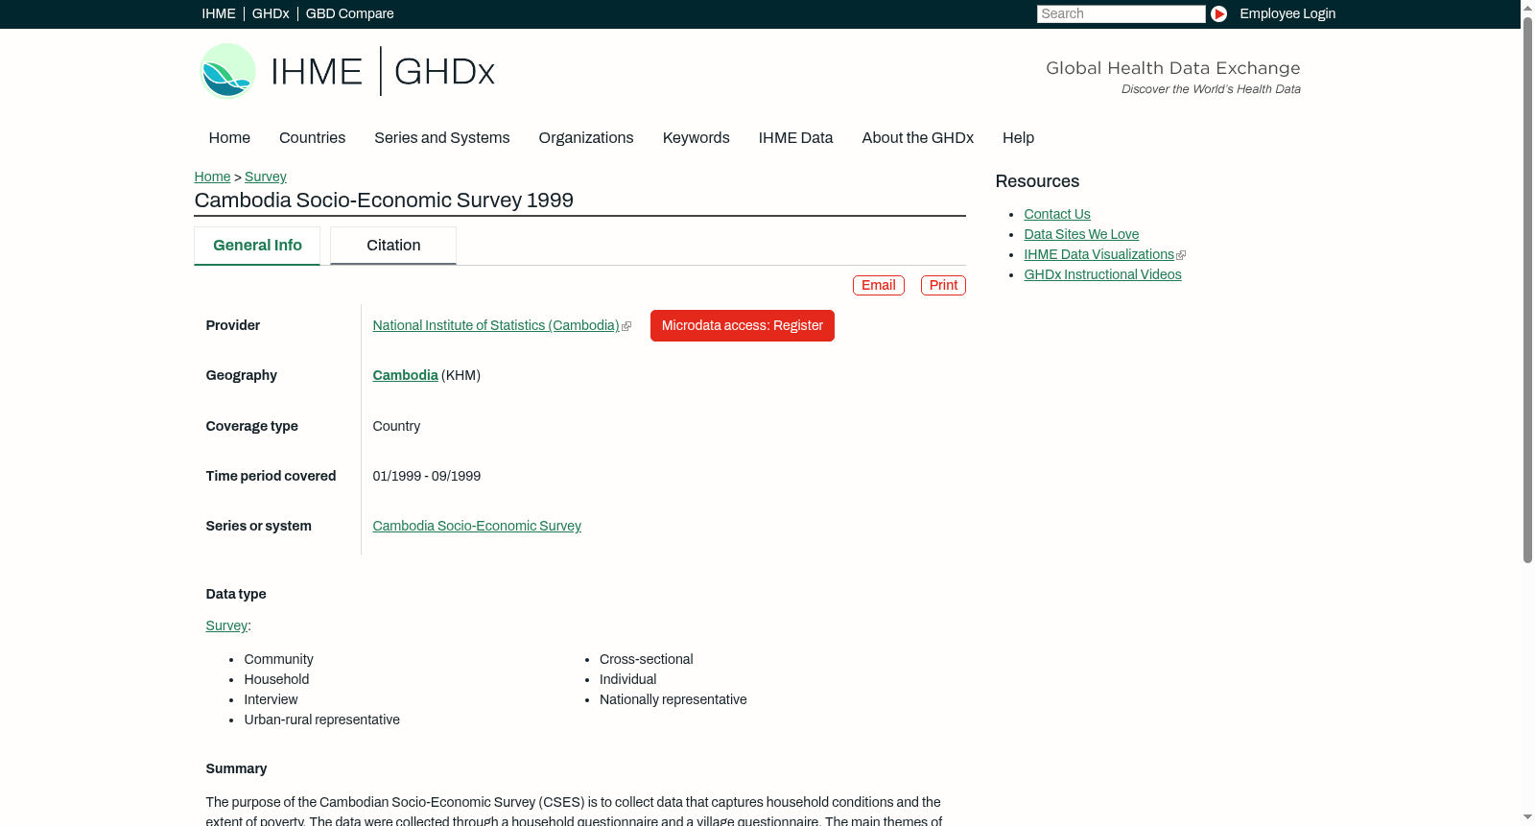
Task: Click Nationally representative list item
Action: [673, 699]
